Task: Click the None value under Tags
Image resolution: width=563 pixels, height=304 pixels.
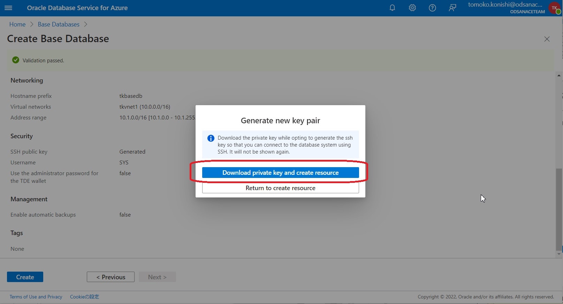Action: [x=17, y=249]
